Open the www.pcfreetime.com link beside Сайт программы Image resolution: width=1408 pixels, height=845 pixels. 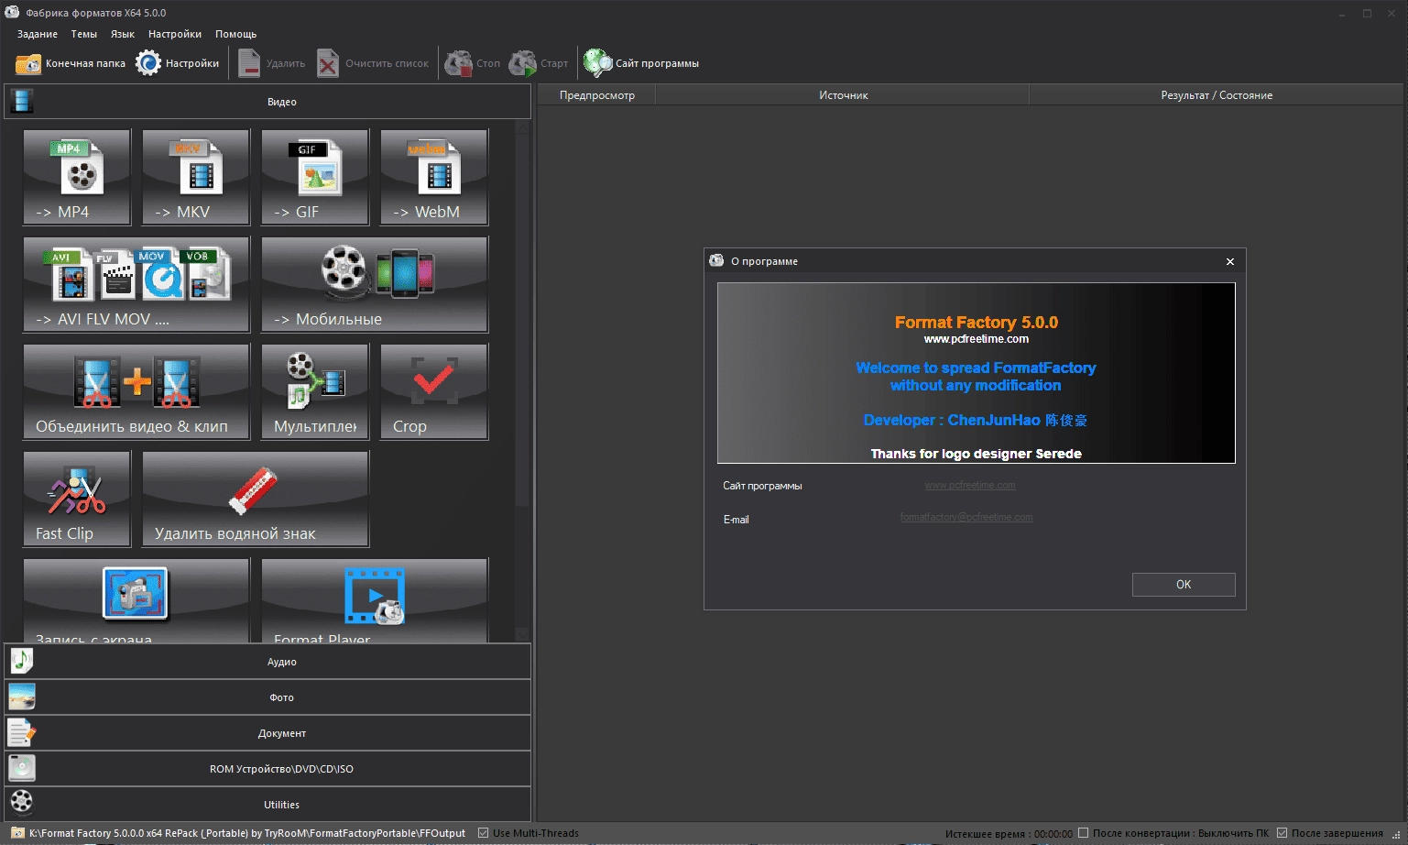(x=970, y=485)
